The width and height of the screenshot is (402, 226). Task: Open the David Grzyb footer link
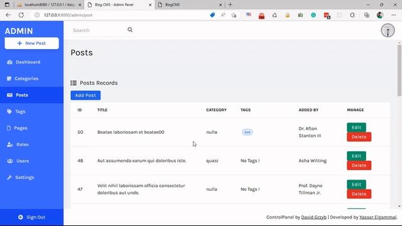[313, 217]
